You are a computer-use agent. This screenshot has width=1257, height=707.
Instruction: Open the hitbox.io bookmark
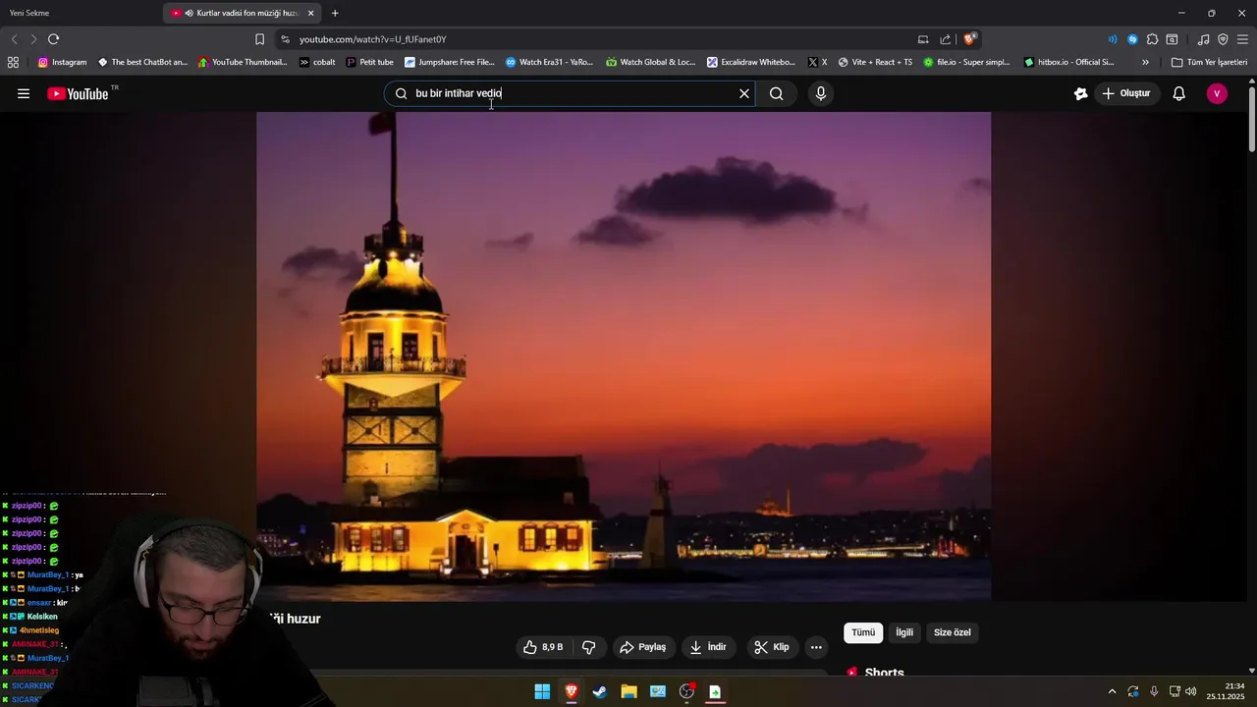[1068, 62]
